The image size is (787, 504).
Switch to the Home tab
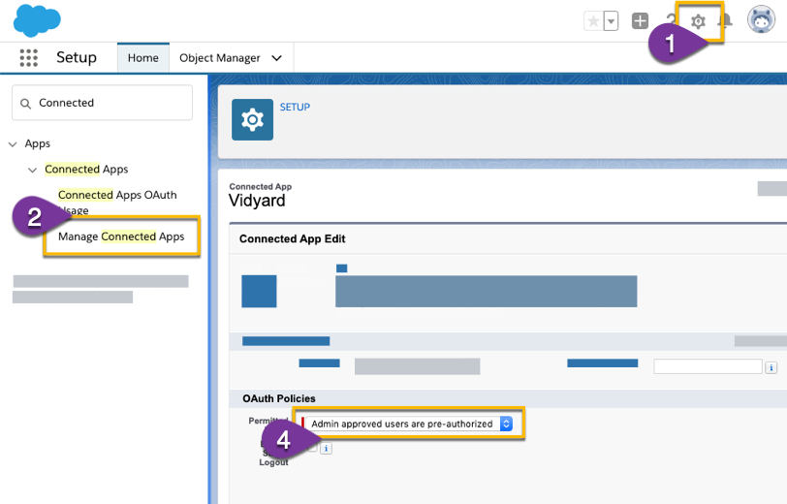click(x=143, y=58)
